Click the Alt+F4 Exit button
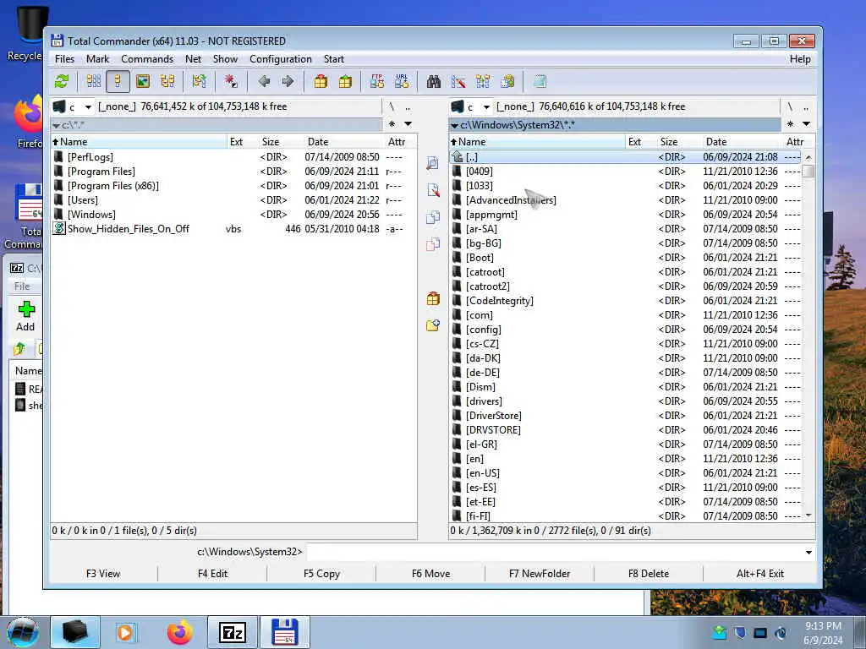Viewport: 866px width, 649px height. click(x=760, y=574)
